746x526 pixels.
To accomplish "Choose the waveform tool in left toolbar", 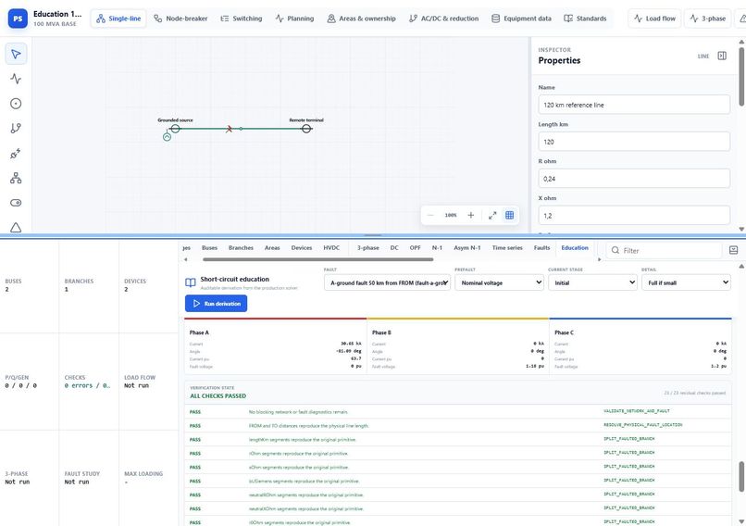I will [16, 79].
